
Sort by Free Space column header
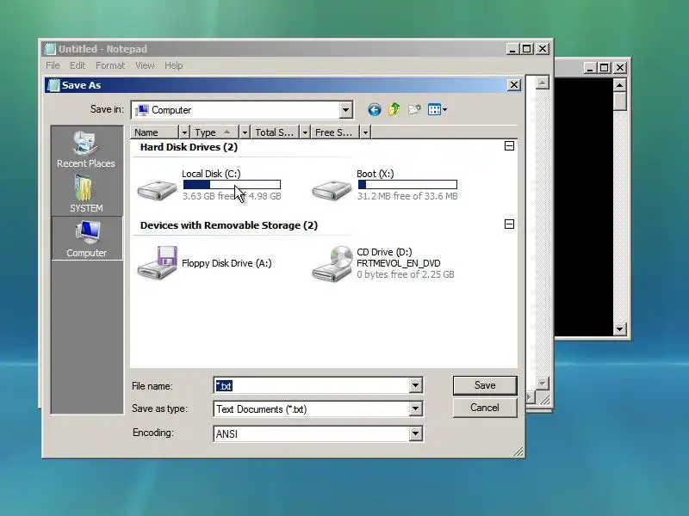click(335, 132)
